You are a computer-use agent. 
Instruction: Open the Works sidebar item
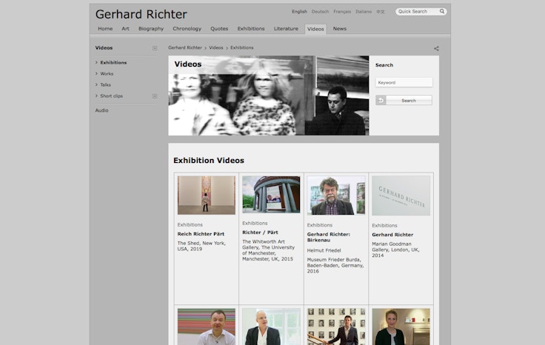[x=107, y=73]
